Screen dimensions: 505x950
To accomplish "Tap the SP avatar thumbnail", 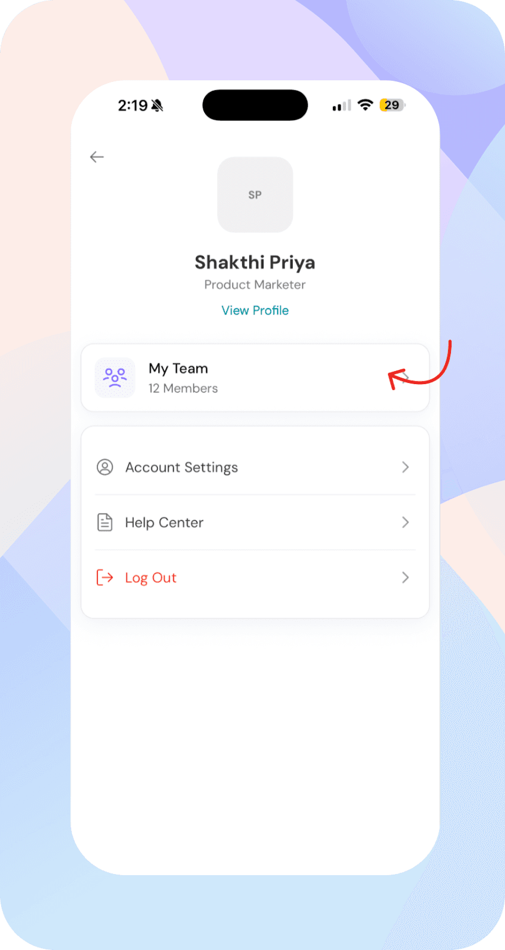I will (x=255, y=195).
